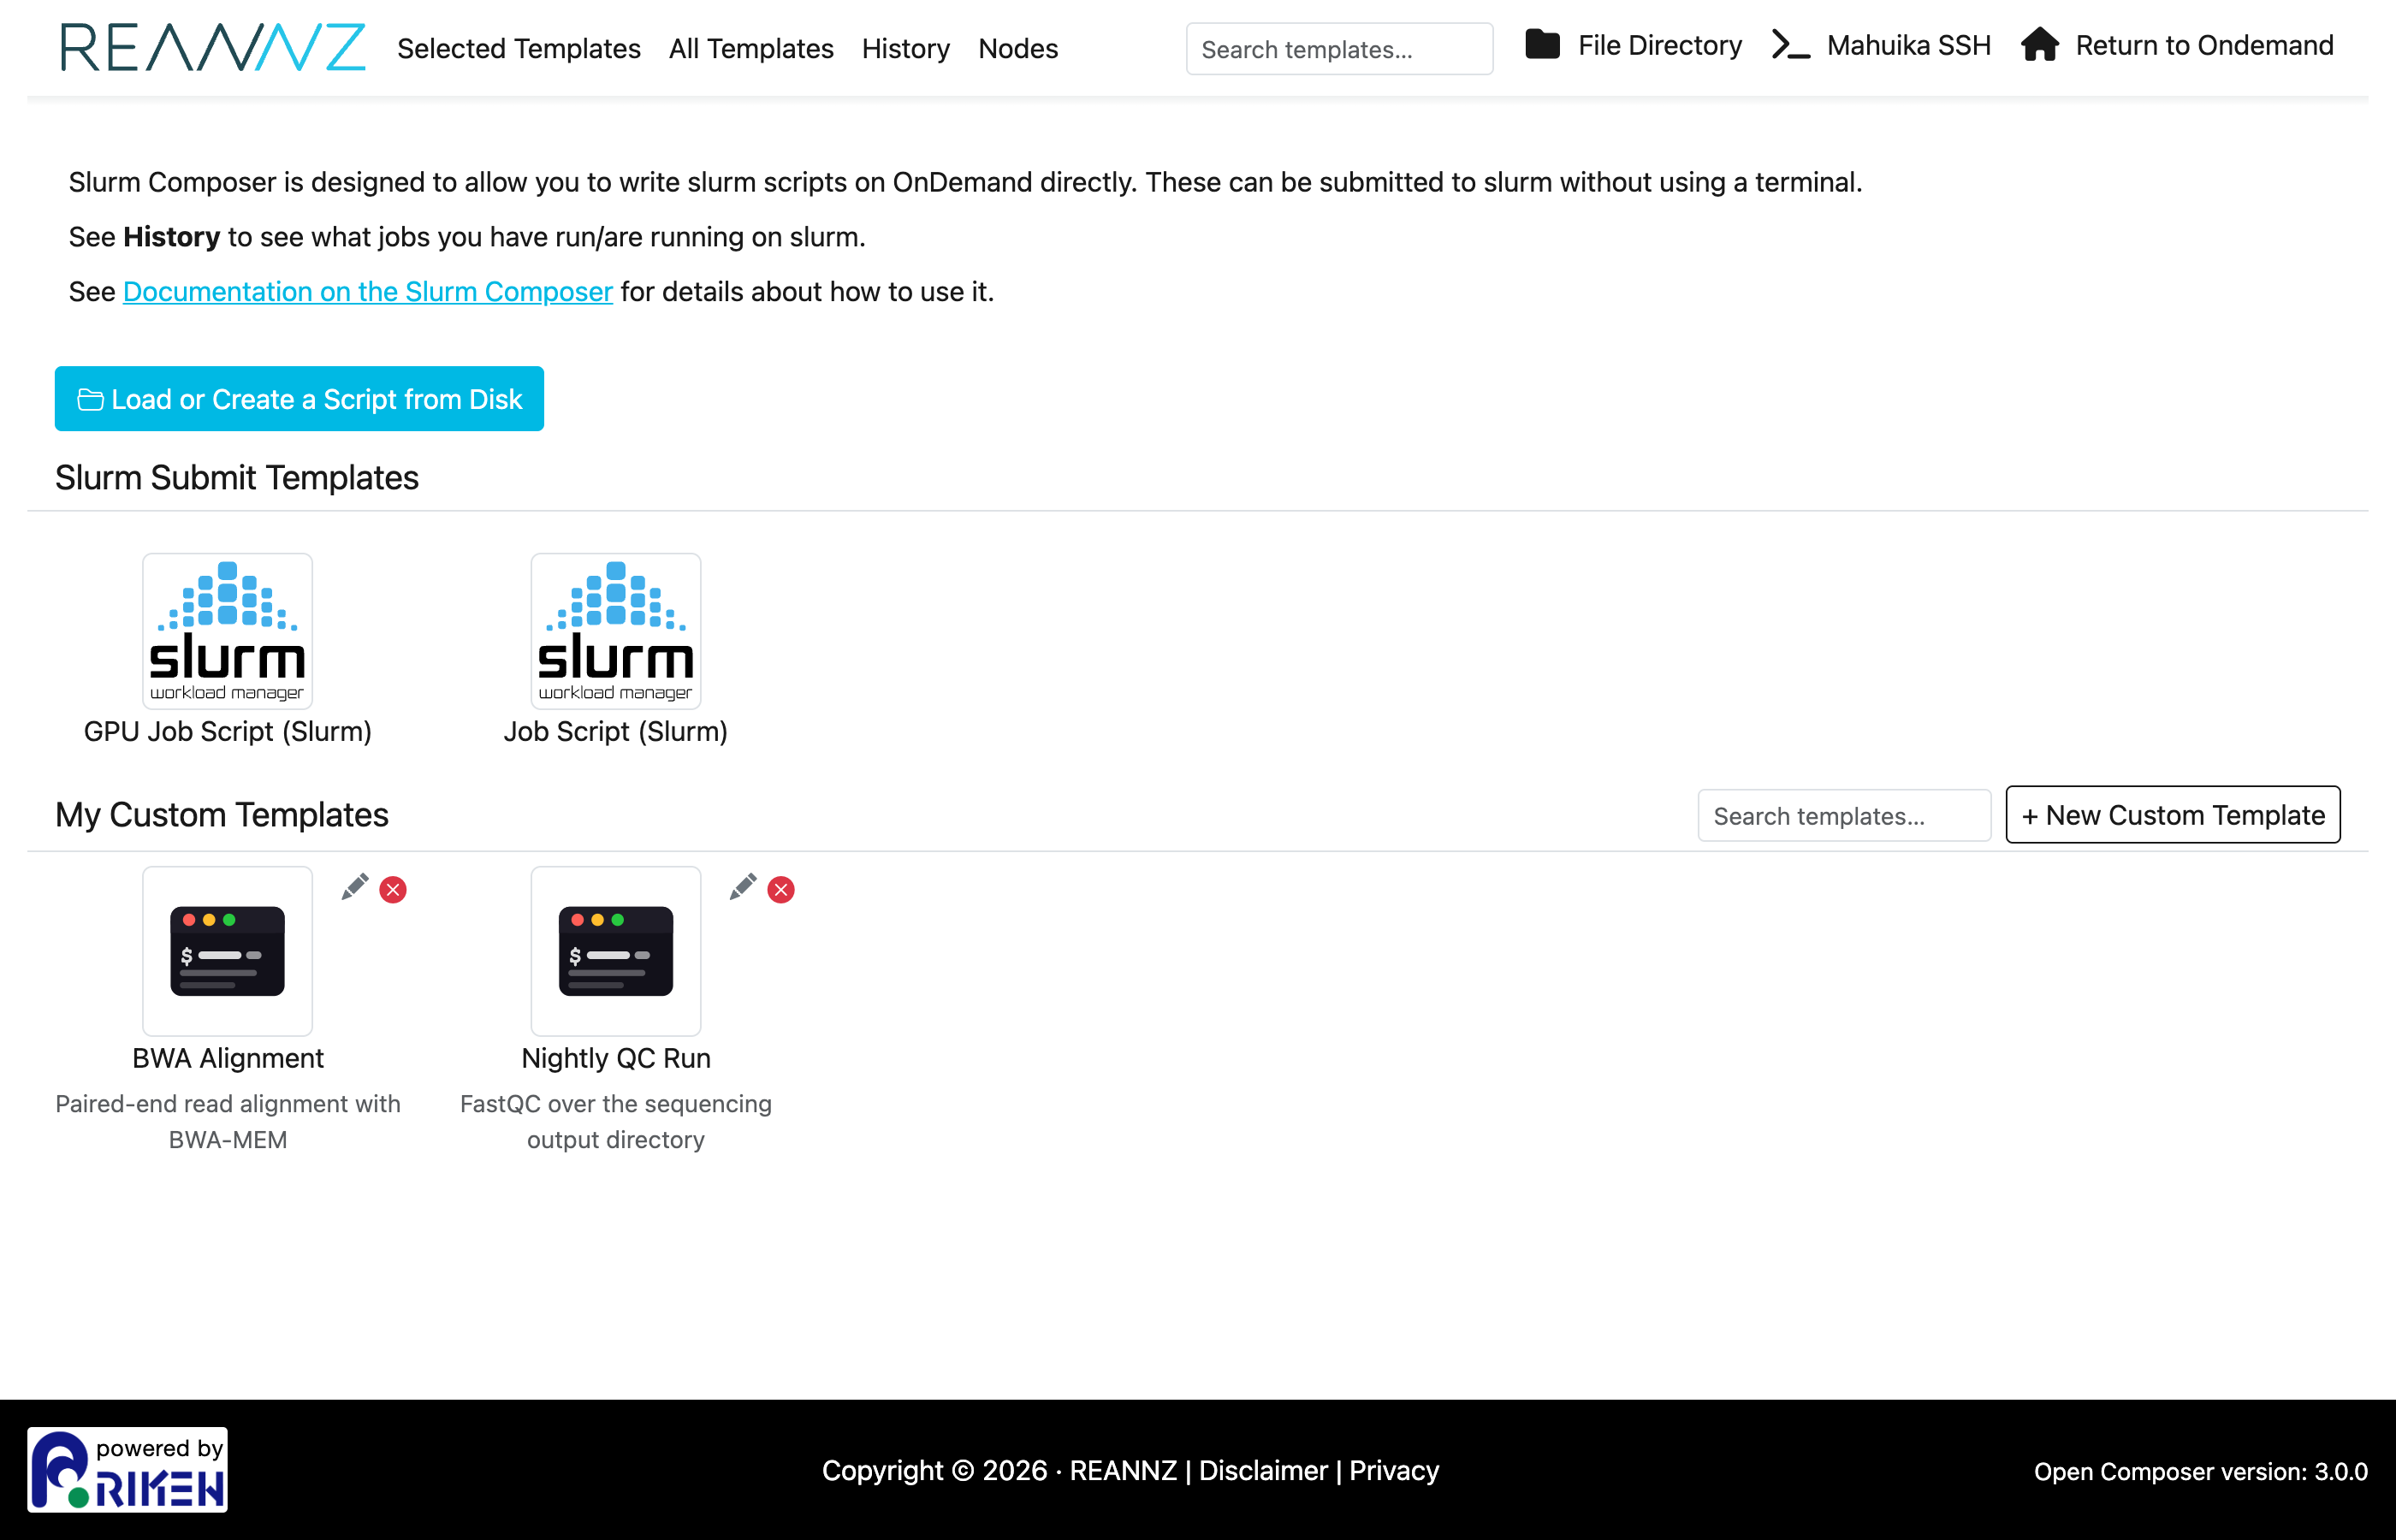Viewport: 2396px width, 1540px height.
Task: Delete the Nightly QC Run template
Action: click(x=781, y=890)
